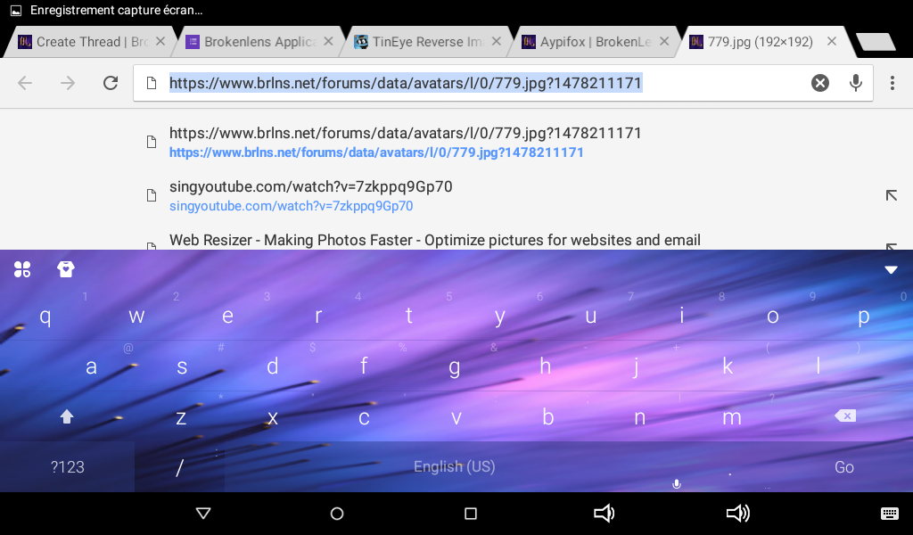Insert singyoutube suggestion using its arrow icon
The width and height of the screenshot is (913, 535).
pos(892,195)
